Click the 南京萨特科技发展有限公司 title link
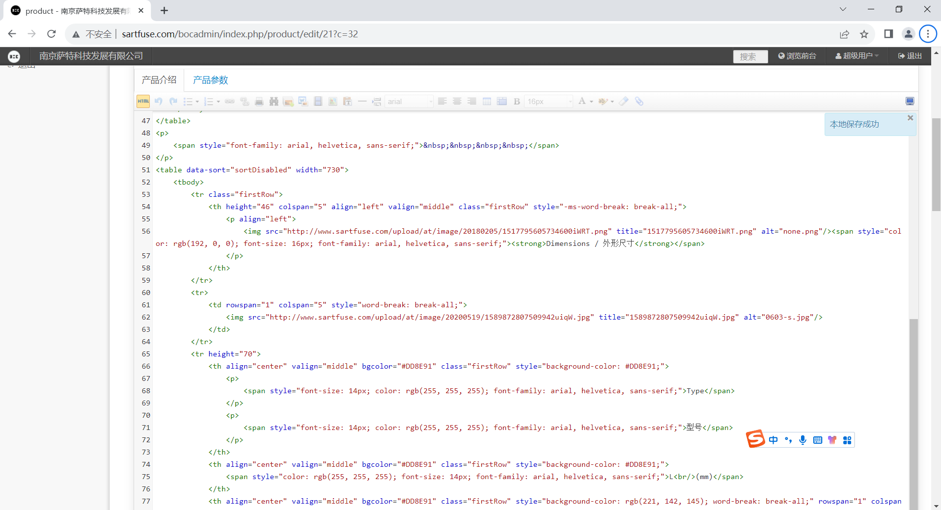941x510 pixels. click(91, 56)
